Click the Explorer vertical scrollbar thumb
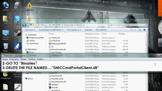162x91 pixels. pyautogui.click(x=147, y=45)
